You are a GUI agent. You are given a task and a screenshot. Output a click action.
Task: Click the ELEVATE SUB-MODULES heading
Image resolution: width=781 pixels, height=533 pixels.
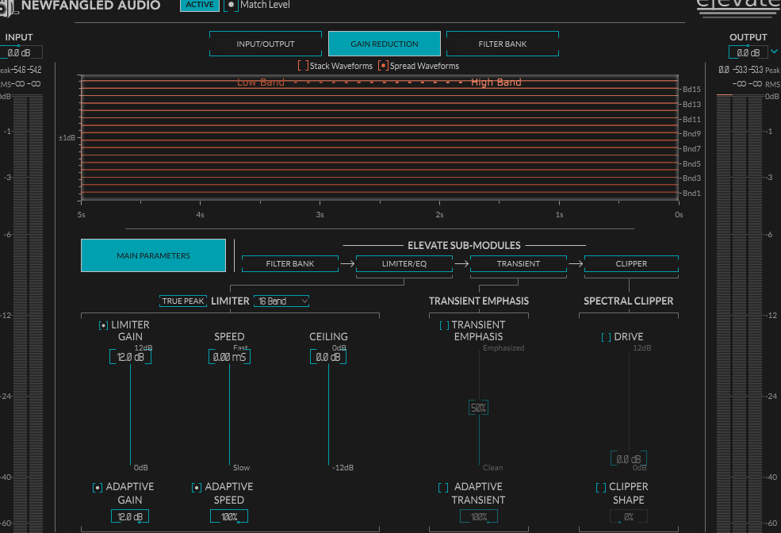coord(464,245)
